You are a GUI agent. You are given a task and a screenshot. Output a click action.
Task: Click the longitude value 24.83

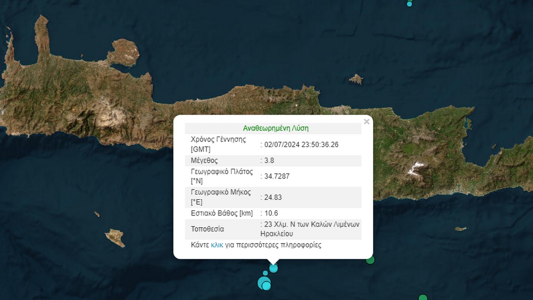tap(273, 197)
